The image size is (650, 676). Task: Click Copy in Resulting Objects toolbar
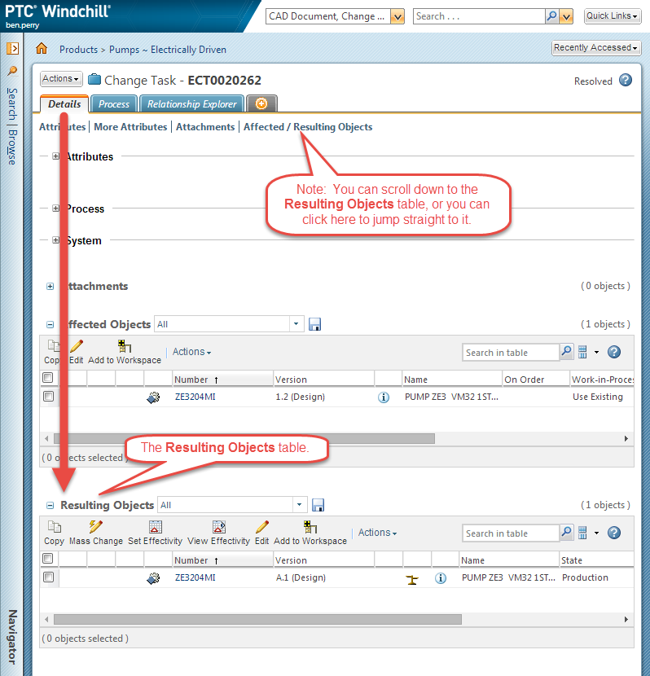coord(54,533)
